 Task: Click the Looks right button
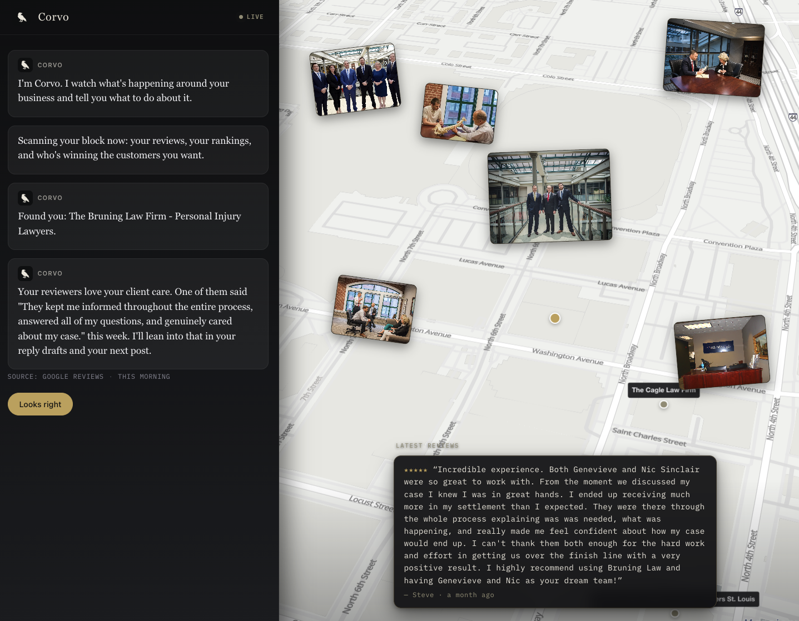click(40, 404)
